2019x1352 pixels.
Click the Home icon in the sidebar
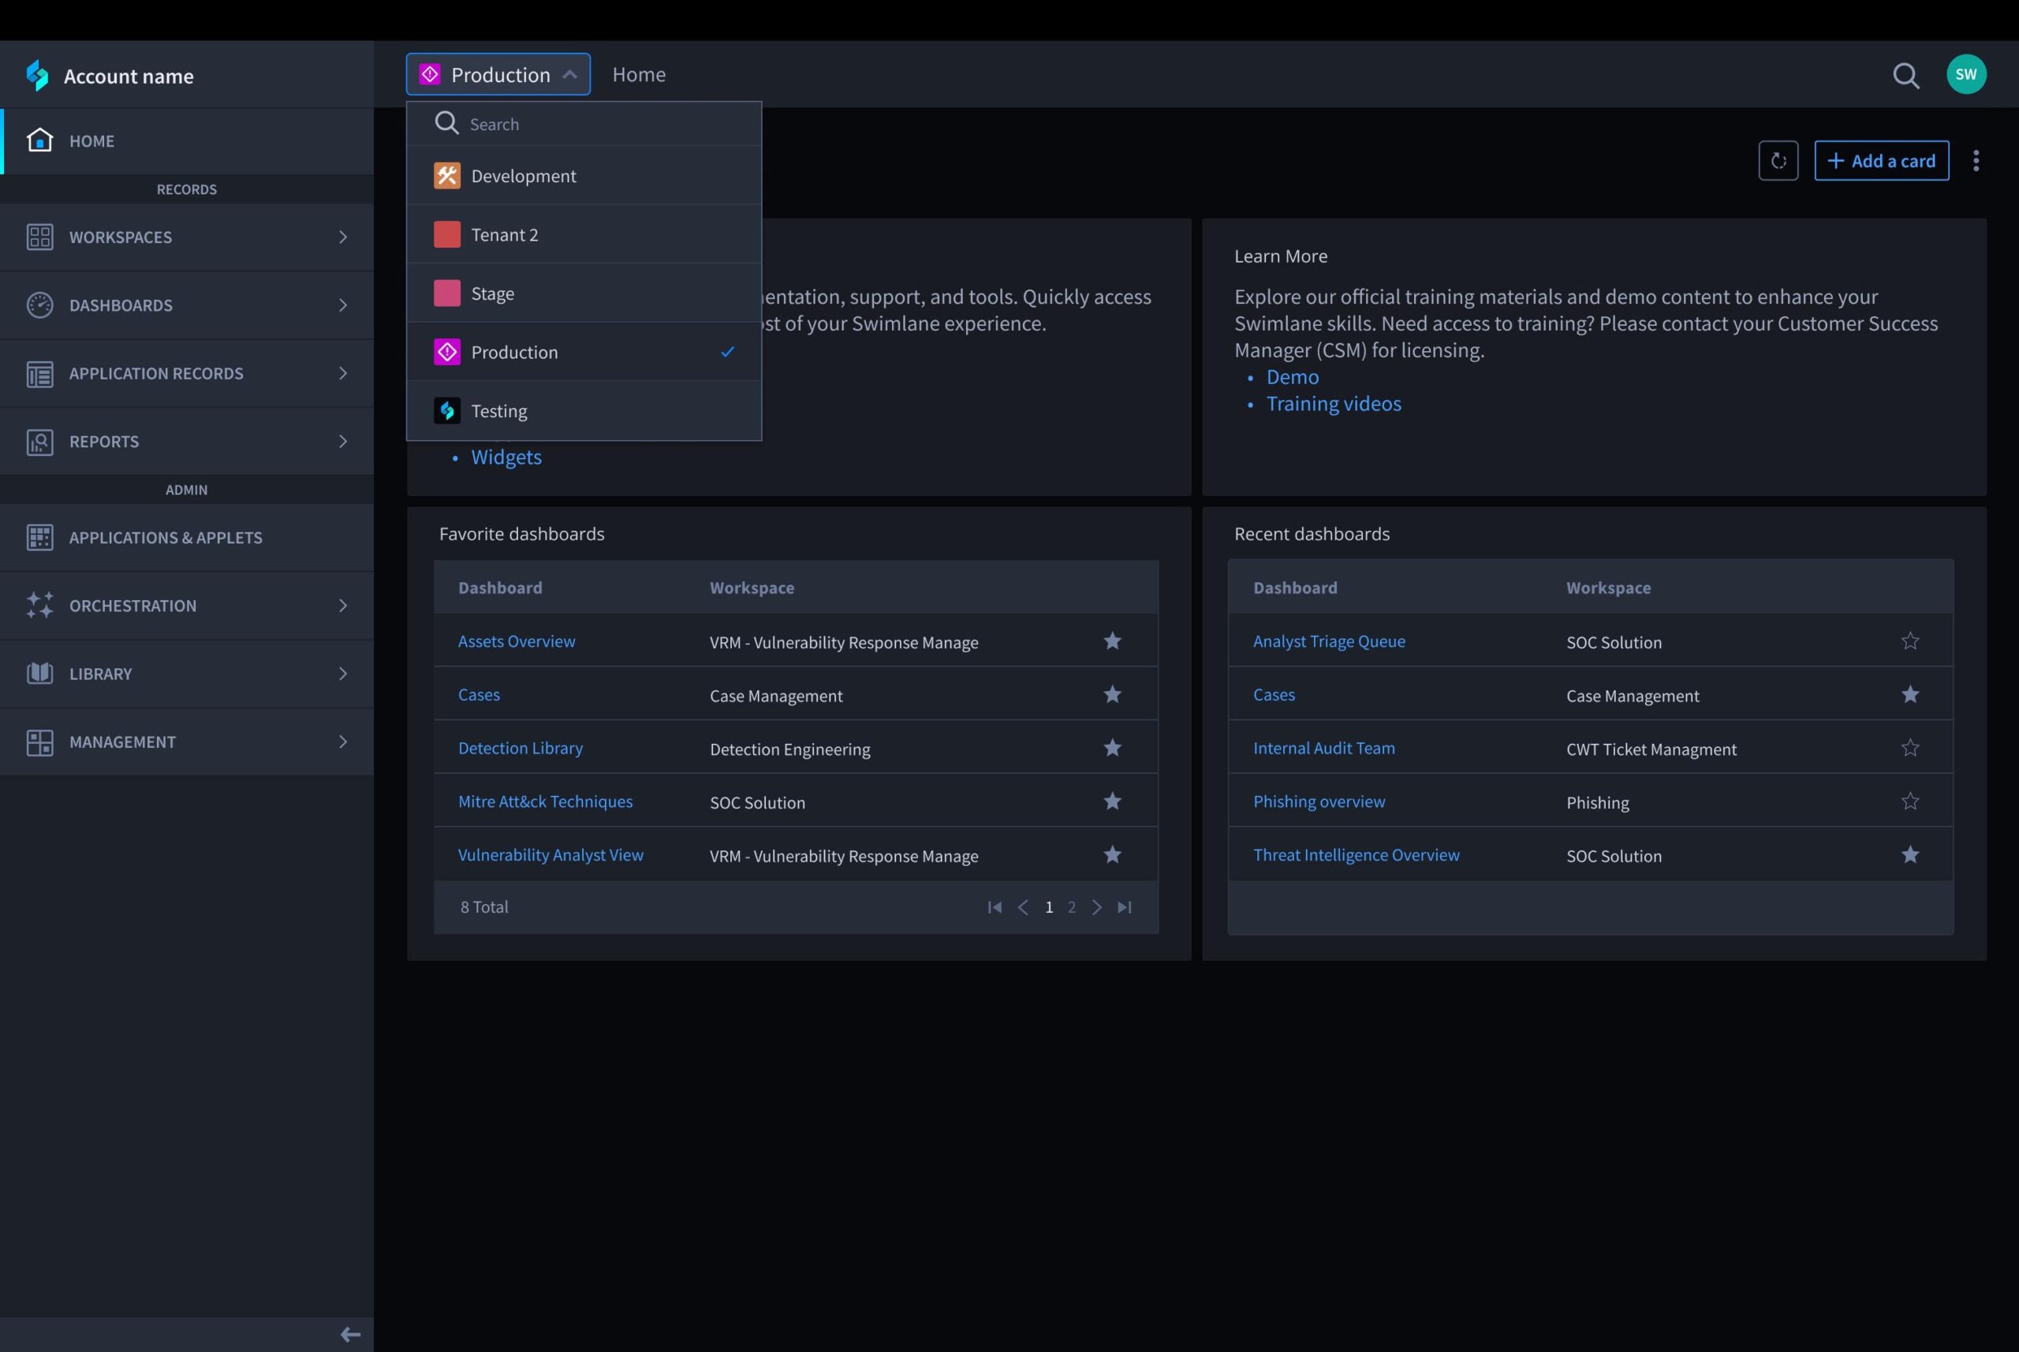coord(39,140)
